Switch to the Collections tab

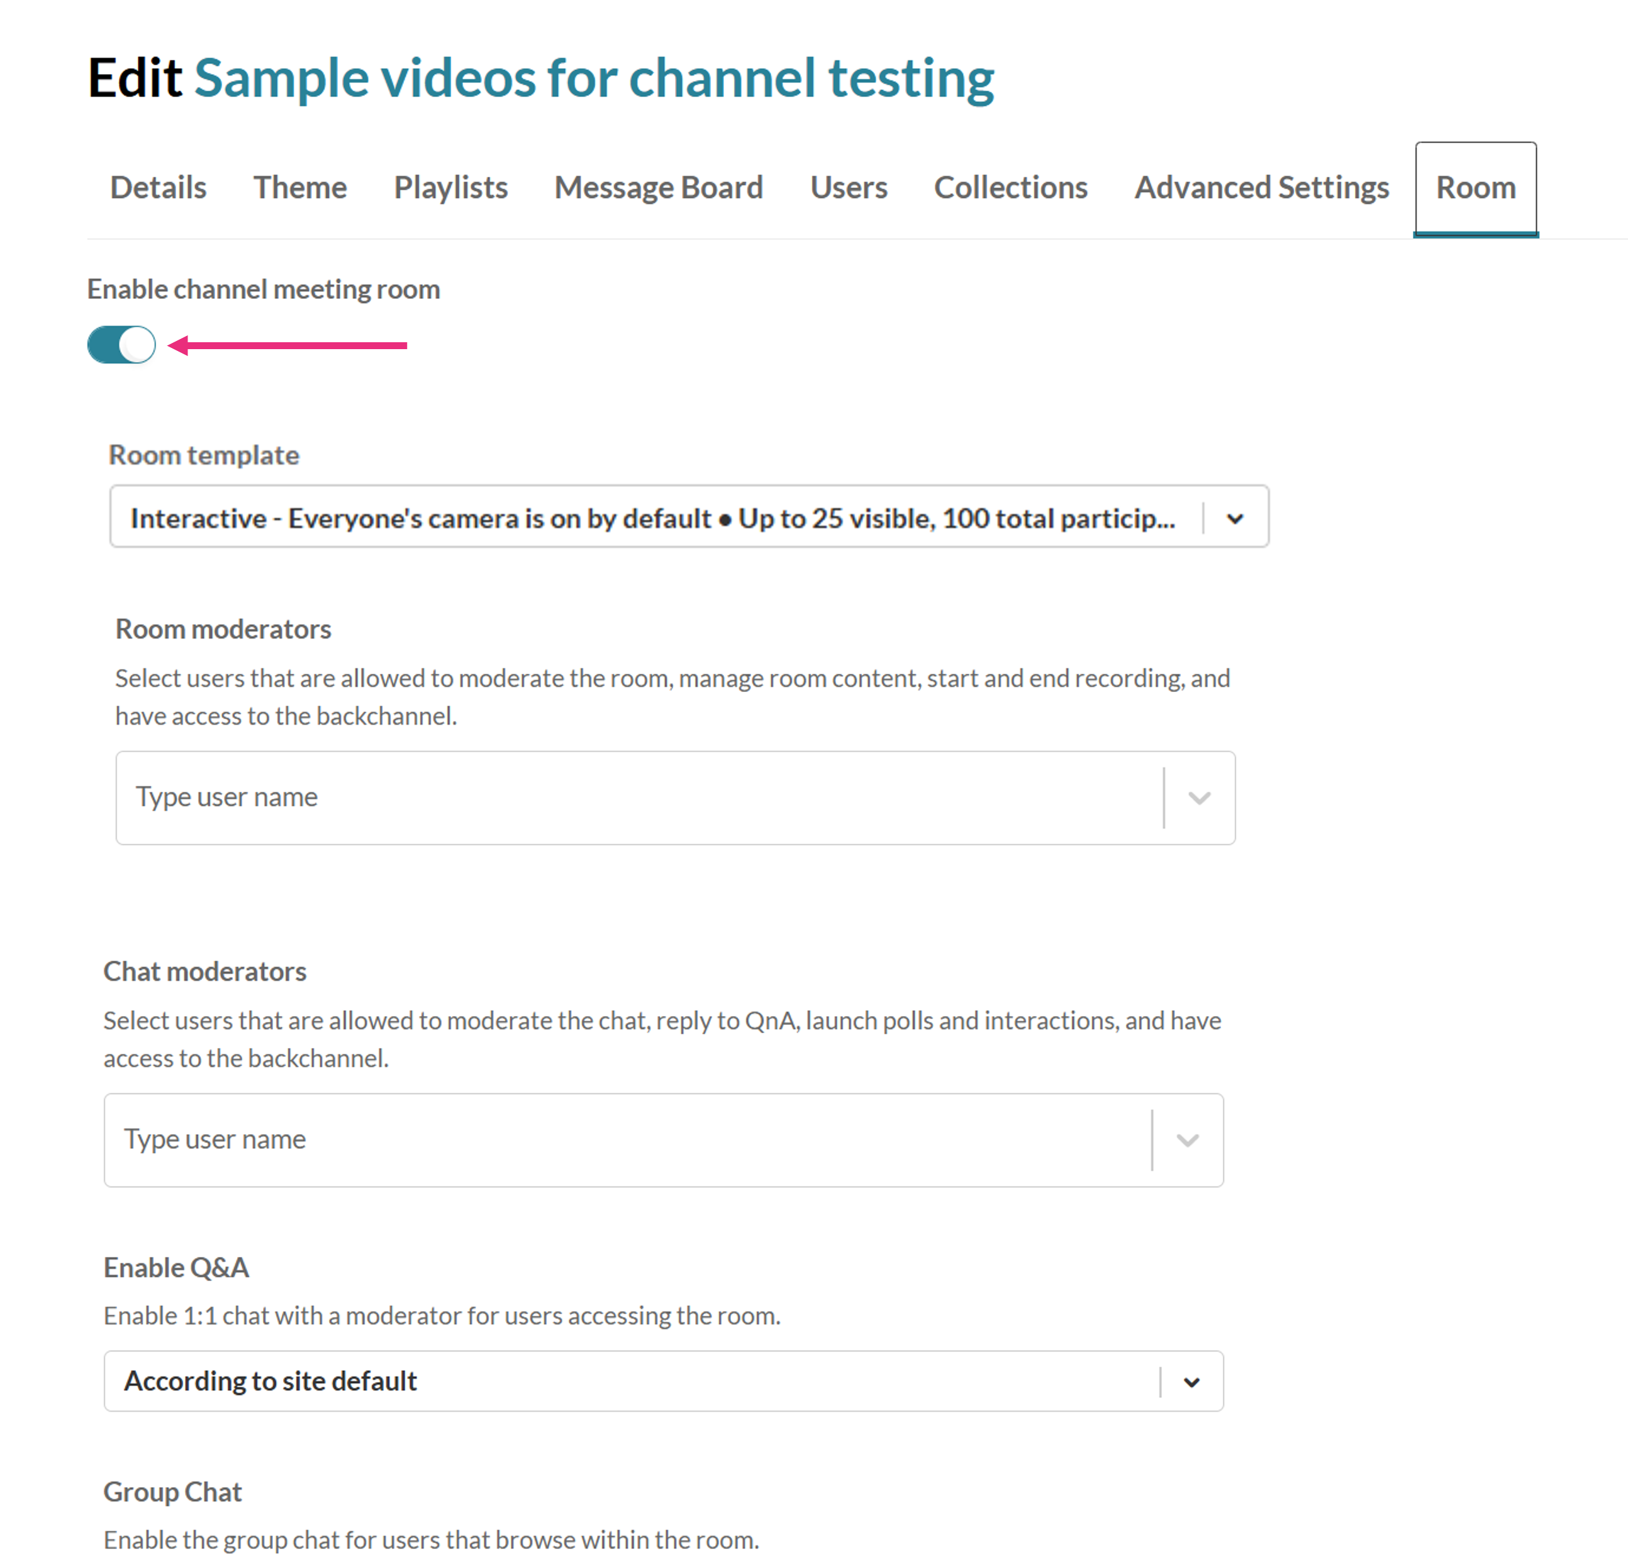click(x=1010, y=187)
